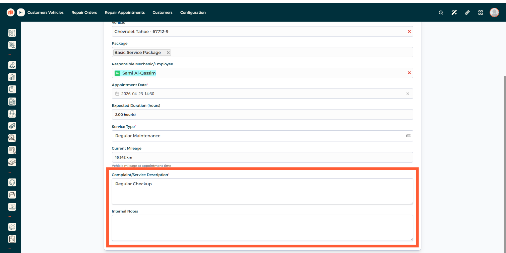Screen dimensions: 506x253
Task: Open the Configuration menu
Action: (x=193, y=12)
